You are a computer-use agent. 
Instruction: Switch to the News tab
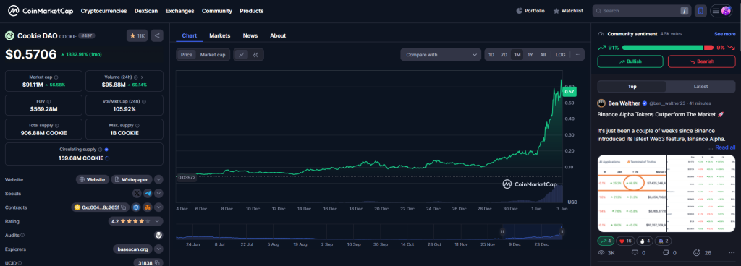point(250,35)
